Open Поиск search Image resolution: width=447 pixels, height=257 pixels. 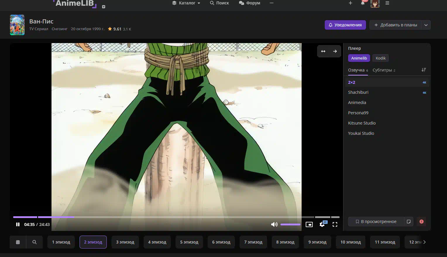219,3
